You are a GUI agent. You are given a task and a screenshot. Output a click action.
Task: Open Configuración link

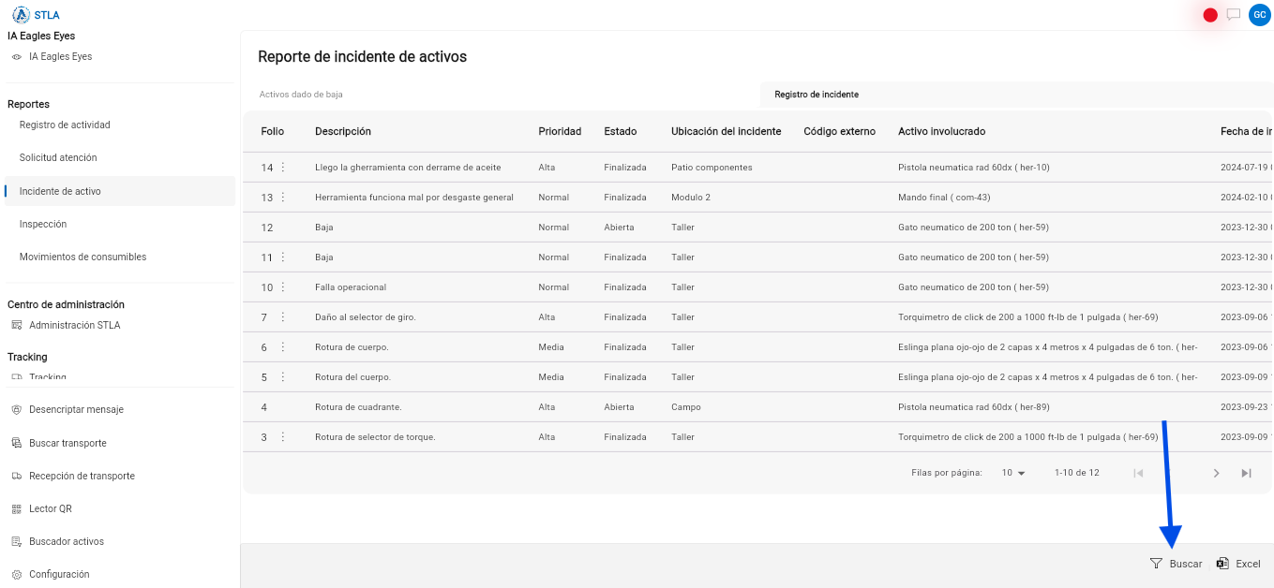click(x=59, y=574)
